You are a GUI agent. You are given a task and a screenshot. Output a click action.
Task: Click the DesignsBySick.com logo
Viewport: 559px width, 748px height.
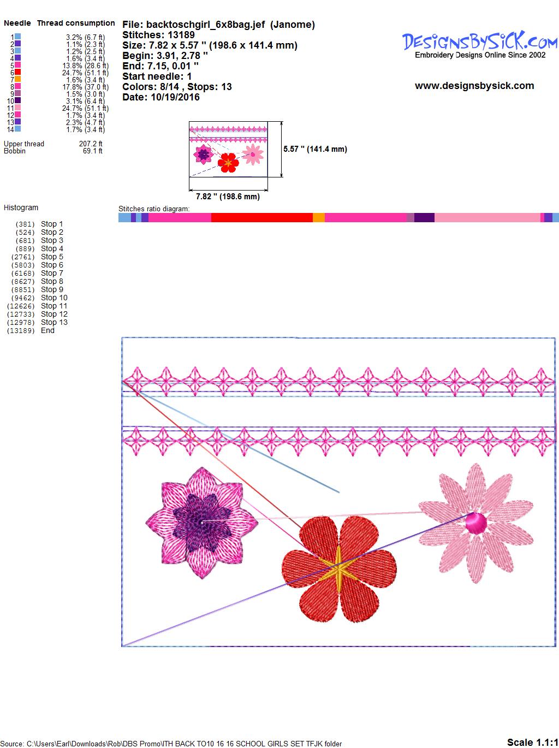click(480, 41)
